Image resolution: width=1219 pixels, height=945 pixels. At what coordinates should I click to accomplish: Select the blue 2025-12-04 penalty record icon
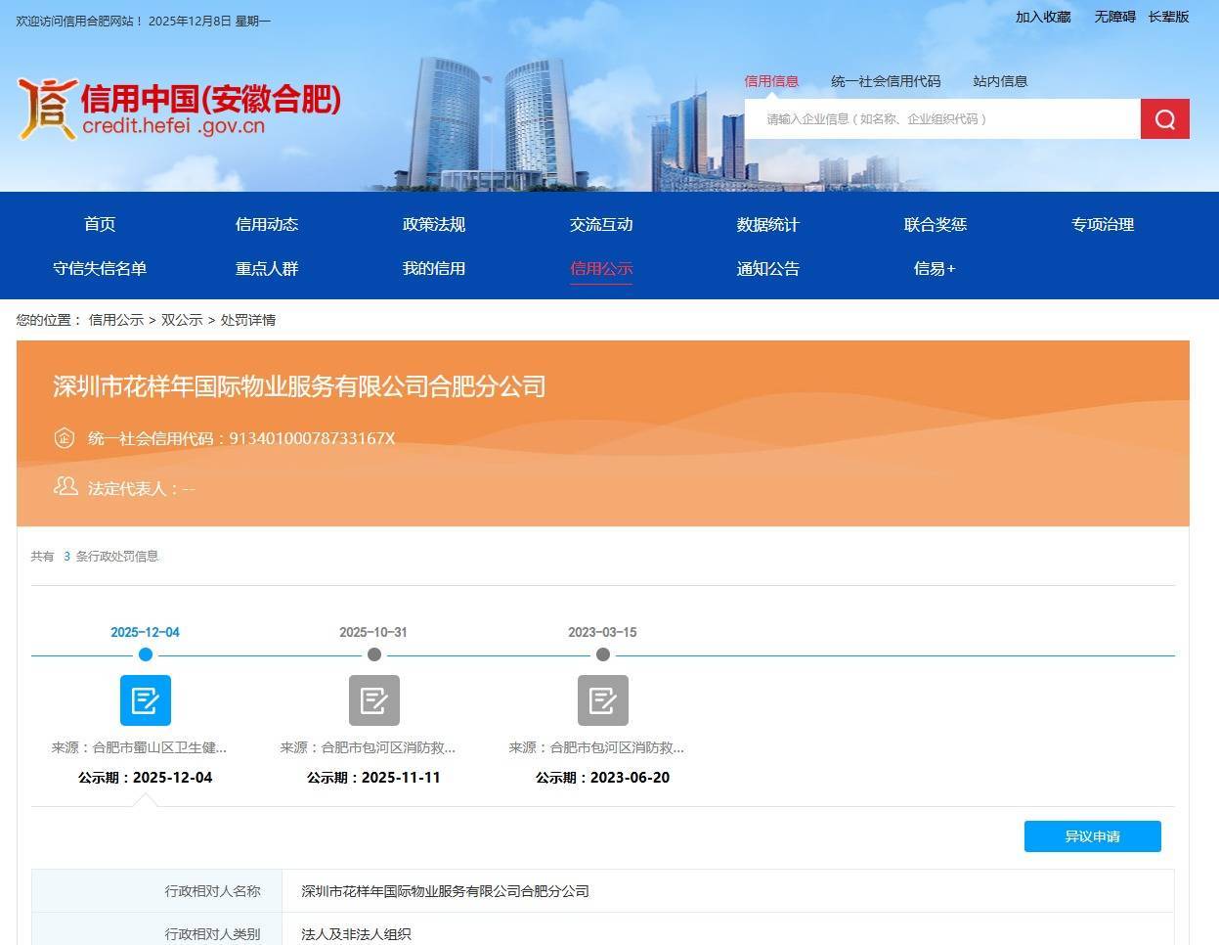pyautogui.click(x=146, y=699)
